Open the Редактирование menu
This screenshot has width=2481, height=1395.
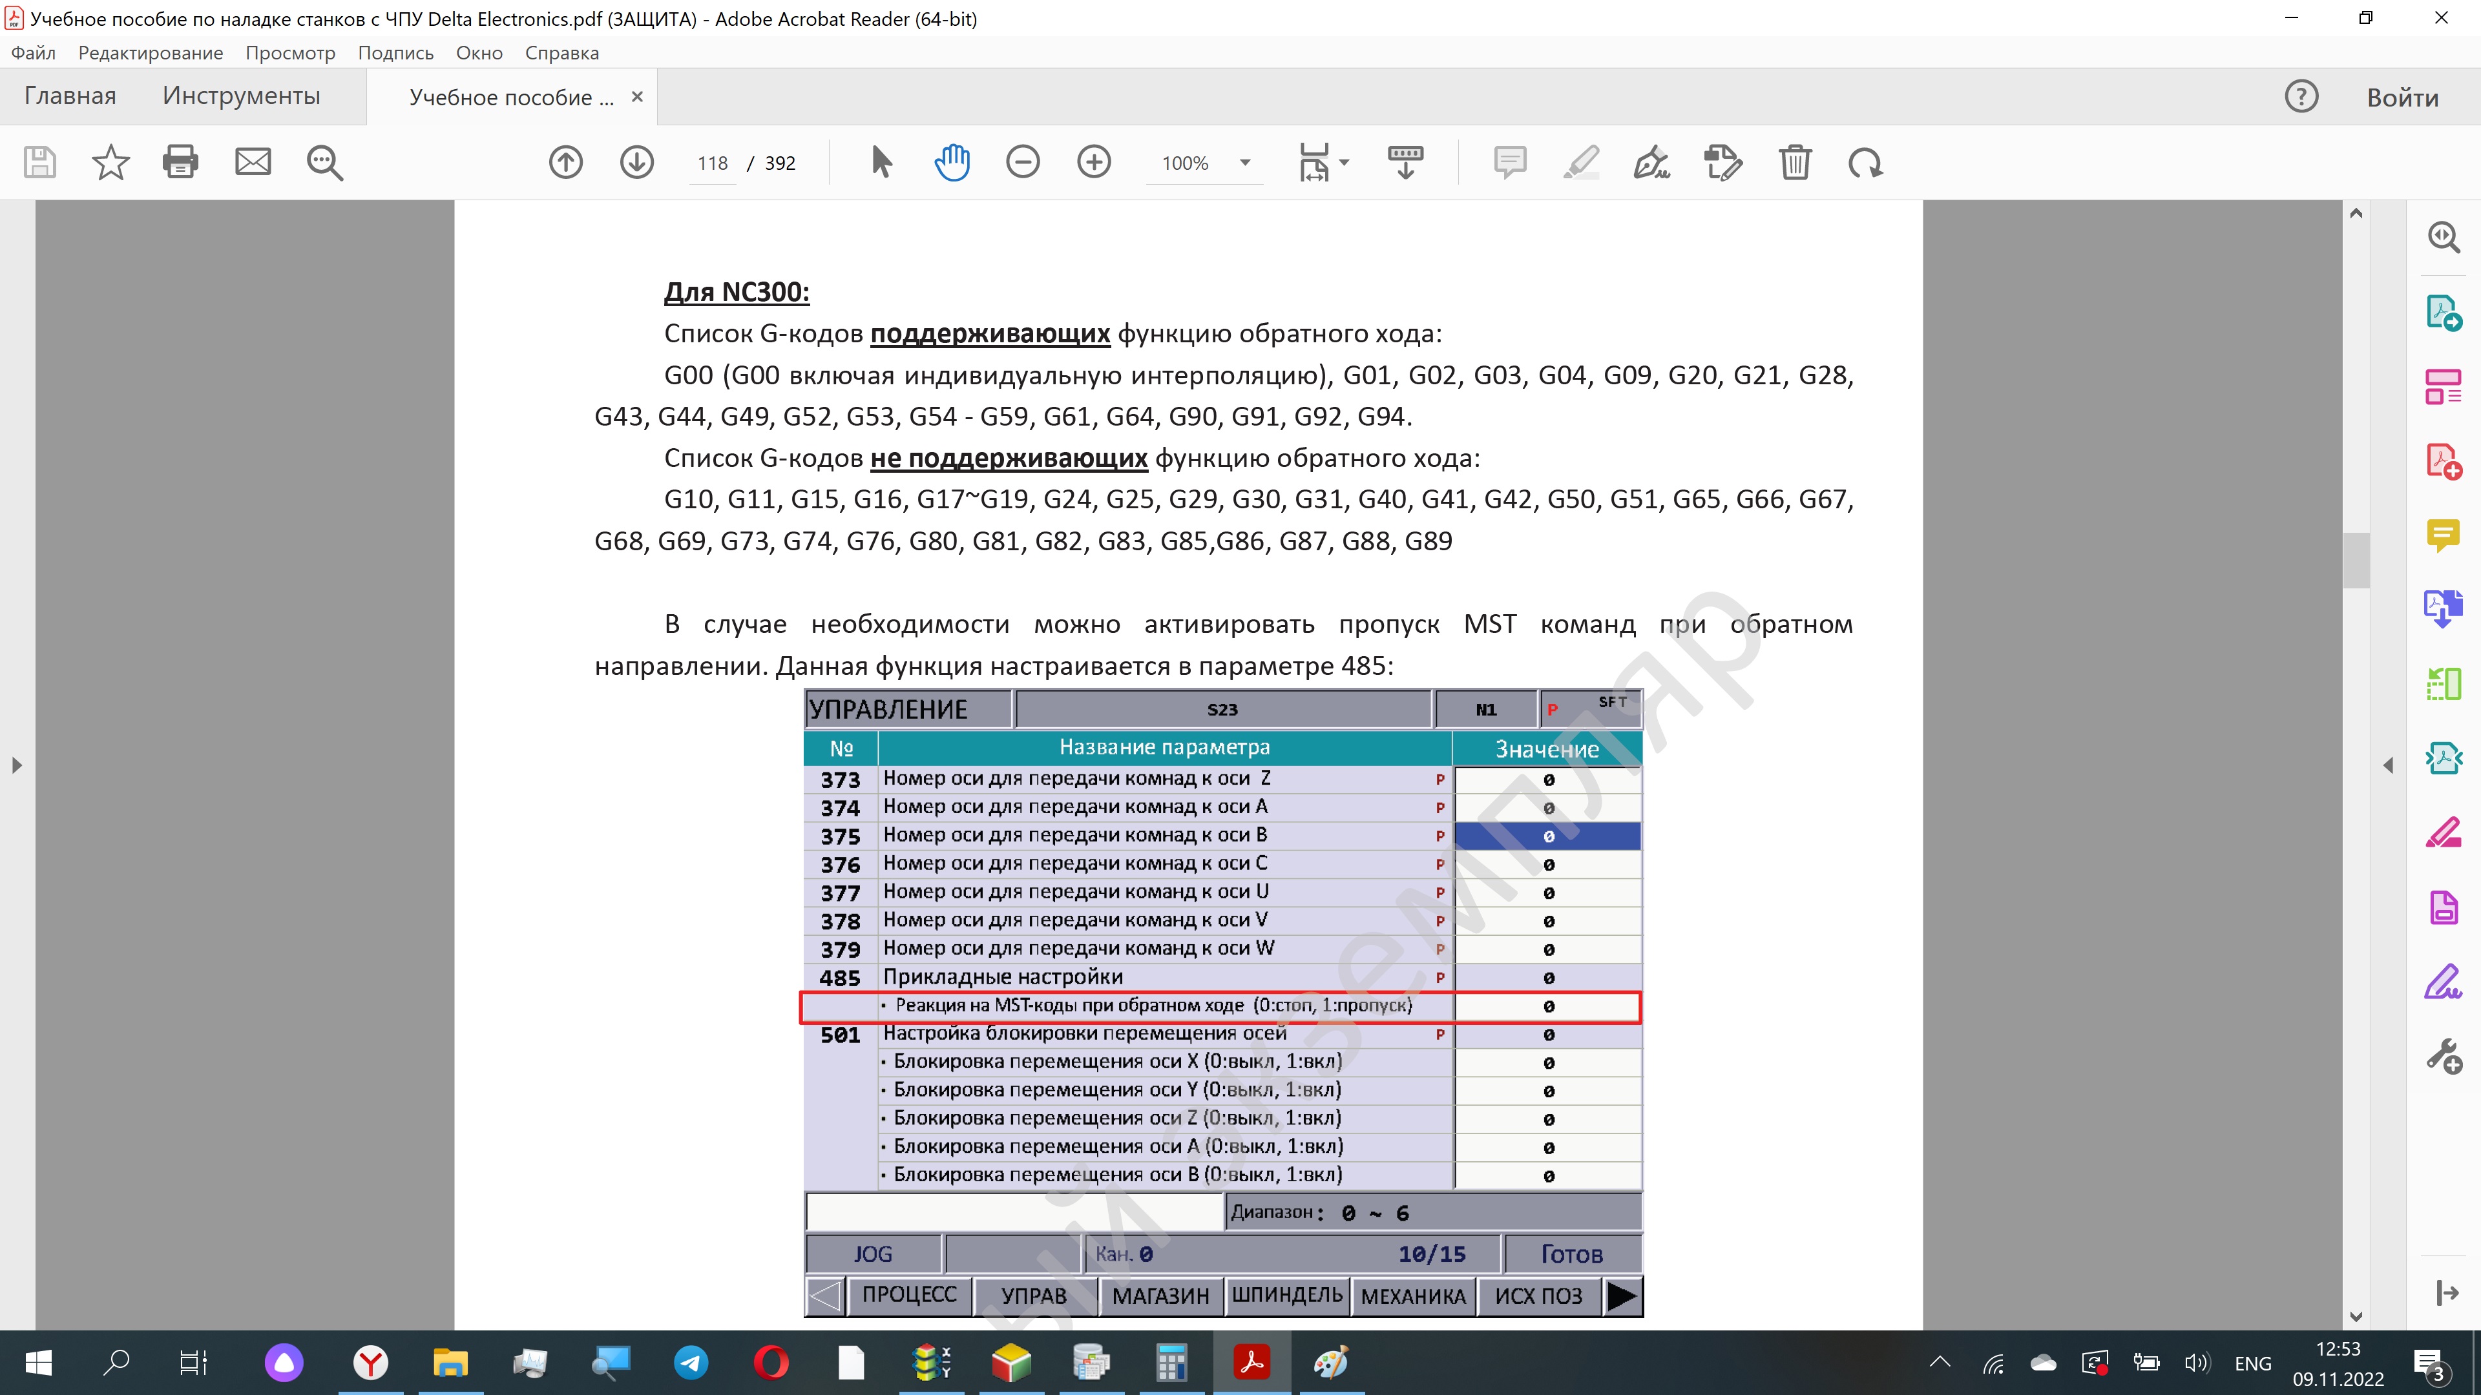point(151,53)
